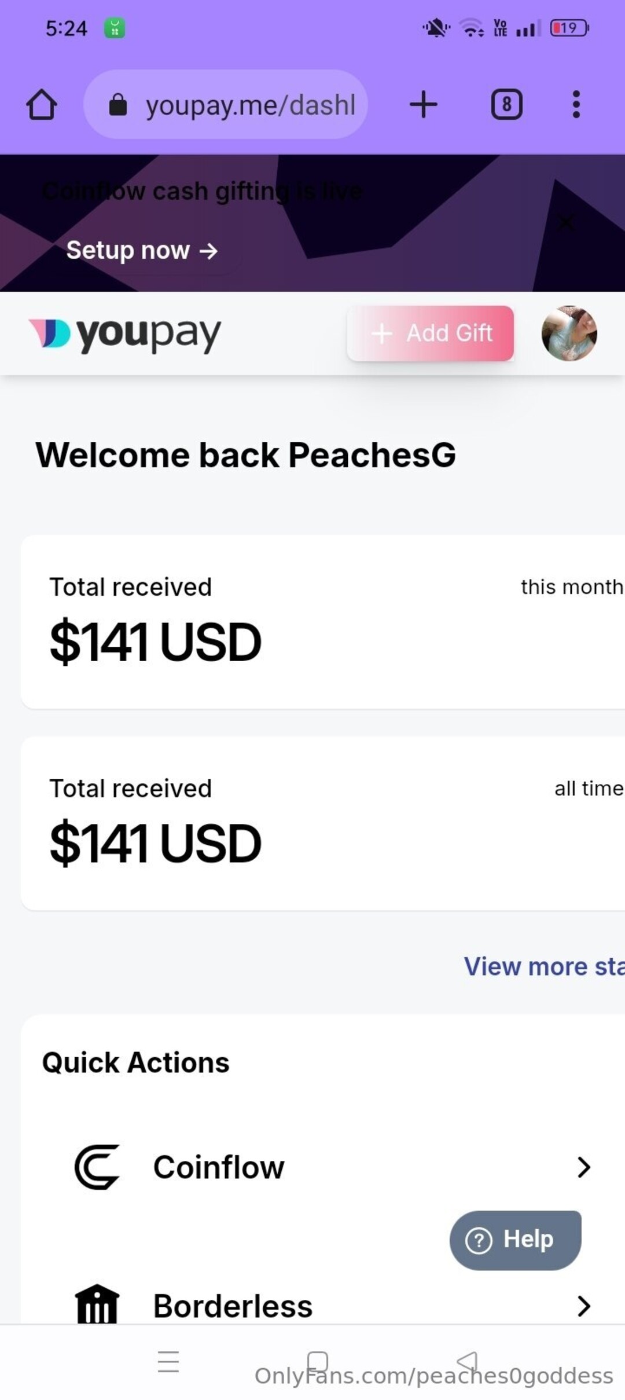This screenshot has width=625, height=1400.
Task: Expand the Coinflow row chevron
Action: 583,1167
